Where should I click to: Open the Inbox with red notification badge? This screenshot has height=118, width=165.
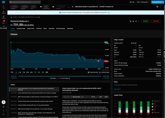pos(4,21)
